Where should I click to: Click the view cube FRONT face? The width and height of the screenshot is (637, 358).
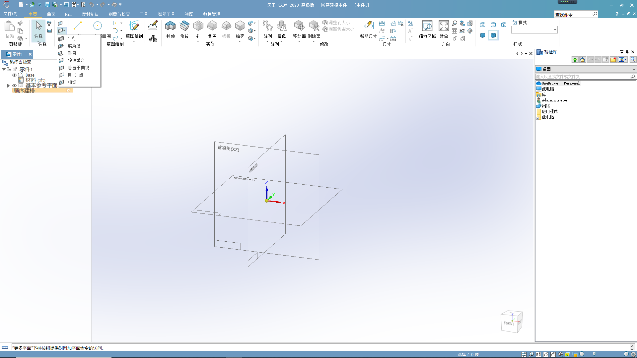(x=509, y=323)
